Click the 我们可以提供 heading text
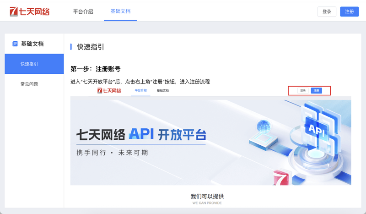 coord(207,196)
